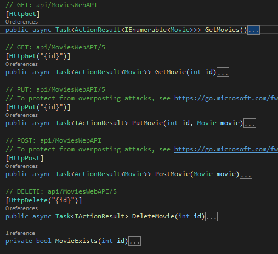
Task: Expand the collapsed MovieExists method body
Action: 134,241
